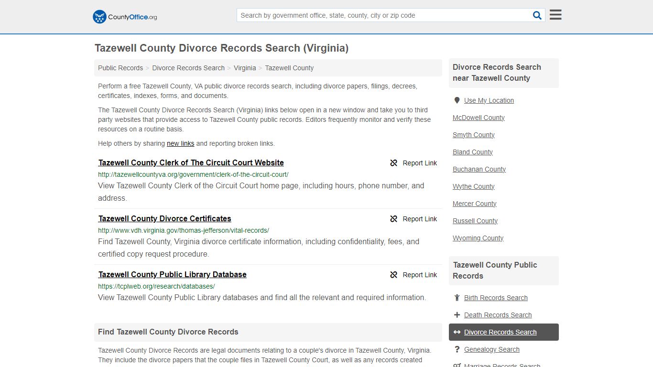Viewport: 653px width, 367px height.
Task: Open Wyoming County divorce records
Action: coord(478,238)
